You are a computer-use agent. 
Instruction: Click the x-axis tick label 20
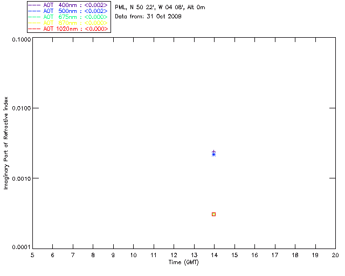[x=335, y=255]
